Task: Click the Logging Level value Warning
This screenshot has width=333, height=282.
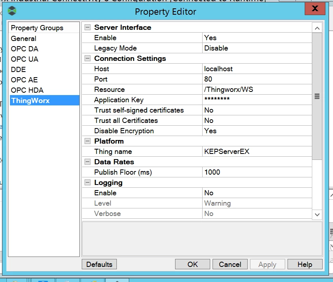Action: (x=257, y=203)
